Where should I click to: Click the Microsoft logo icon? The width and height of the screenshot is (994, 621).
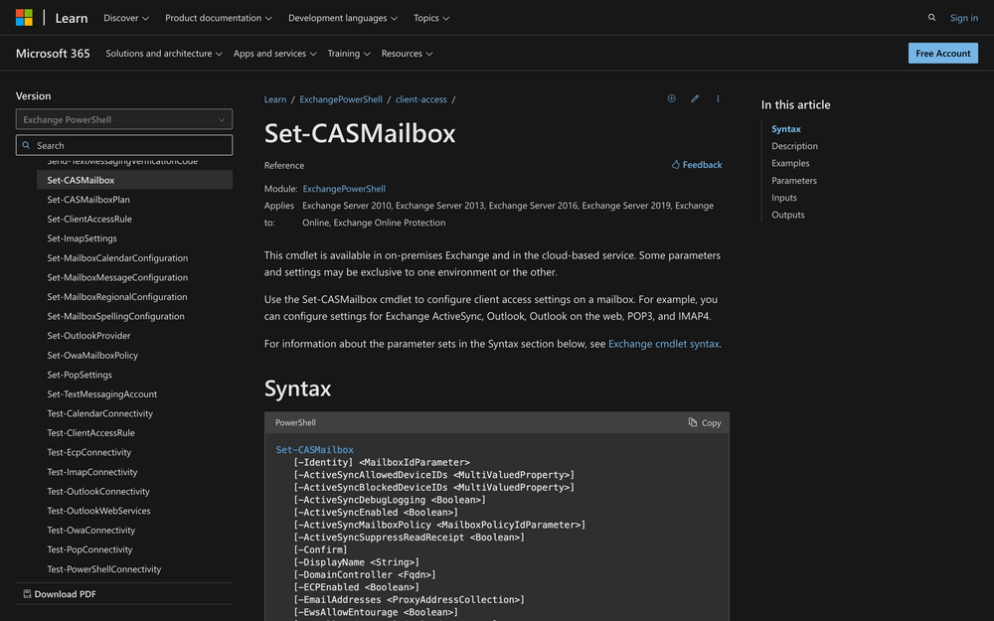24,18
